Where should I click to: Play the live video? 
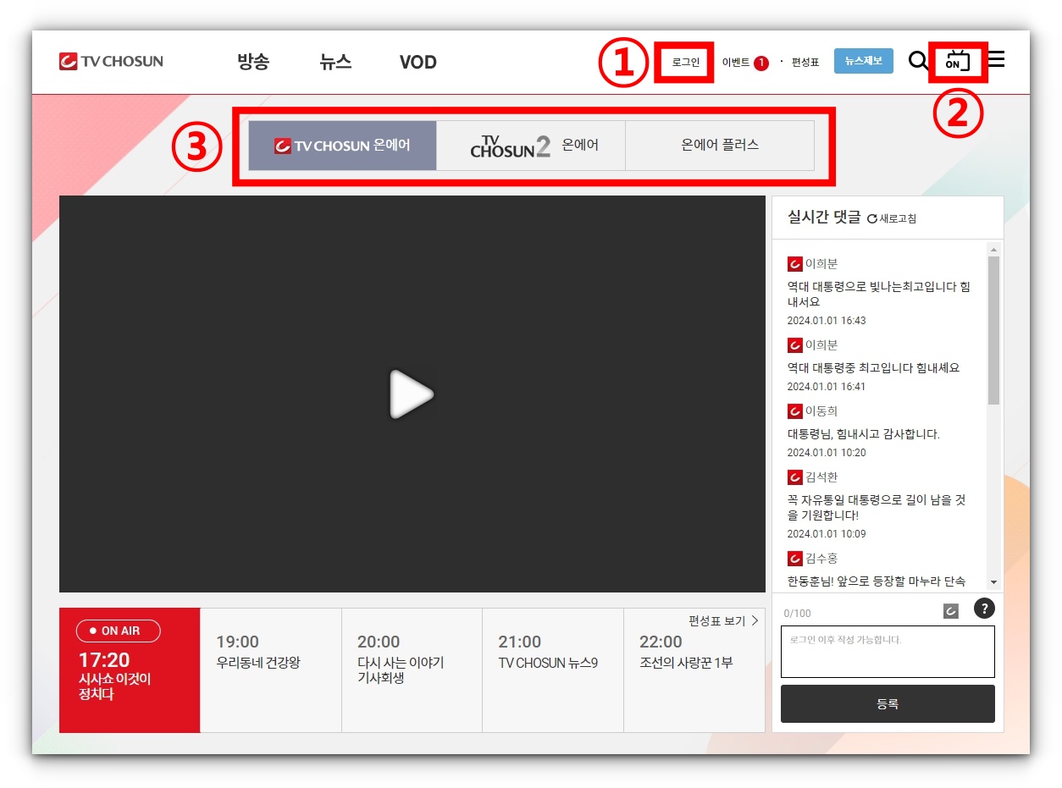(x=412, y=394)
